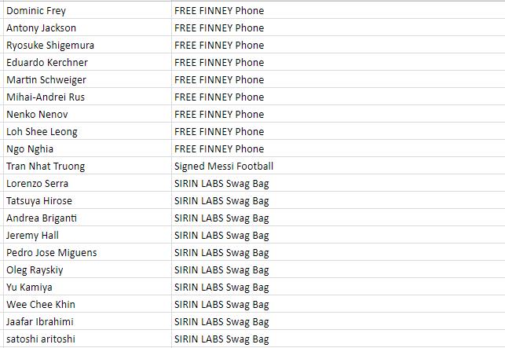Click the satoshi aritoshi cell

point(87,339)
